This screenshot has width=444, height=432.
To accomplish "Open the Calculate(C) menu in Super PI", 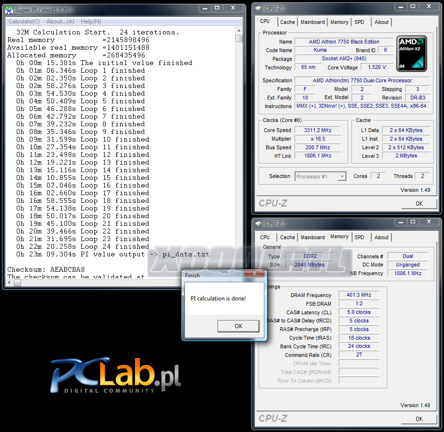I will pos(24,22).
